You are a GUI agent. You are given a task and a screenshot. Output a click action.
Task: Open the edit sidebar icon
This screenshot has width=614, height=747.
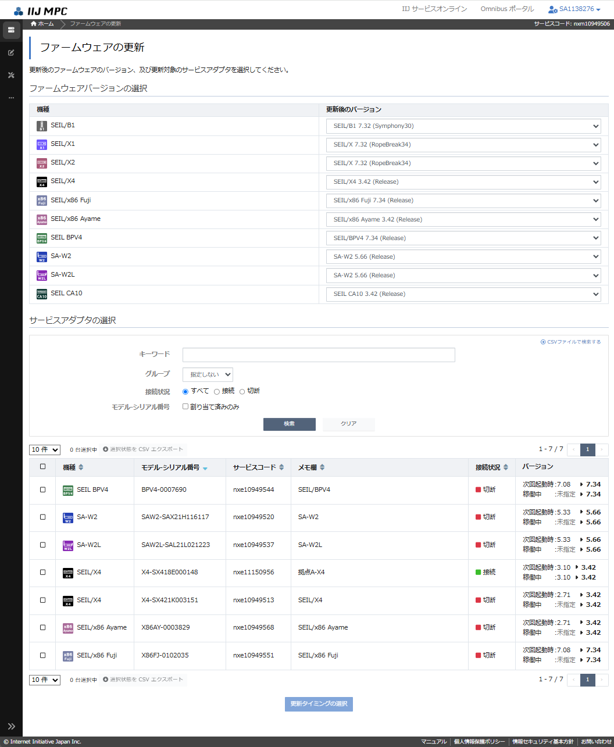11,53
